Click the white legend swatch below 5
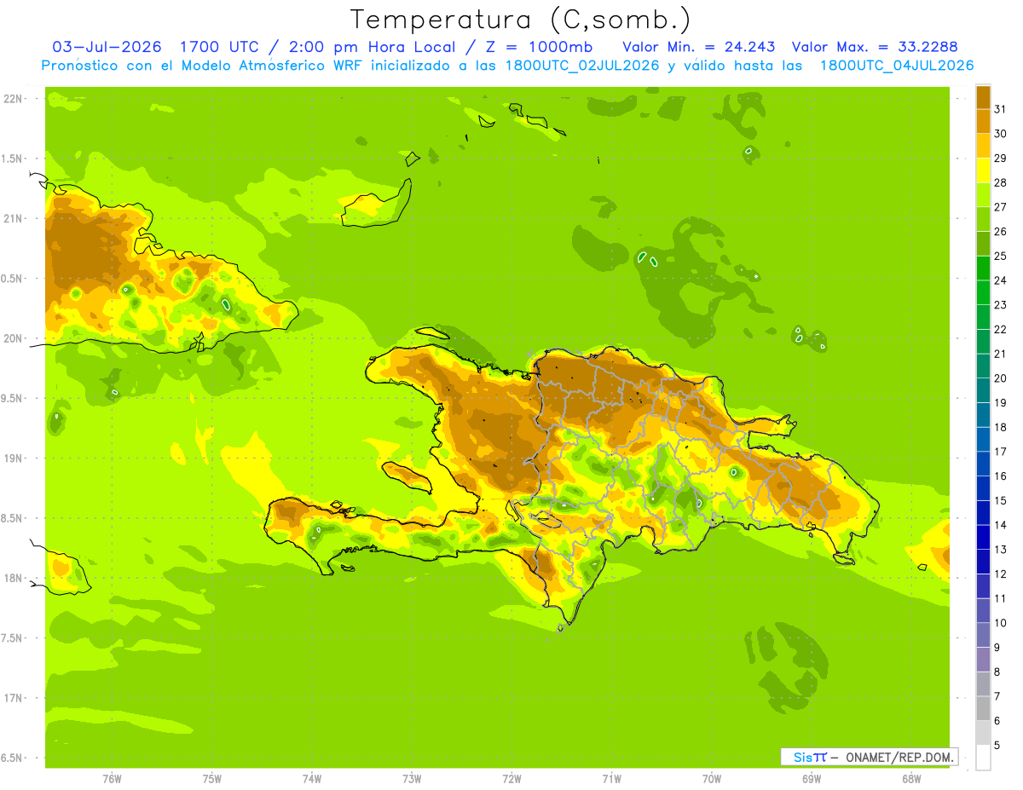The height and width of the screenshot is (790, 1023). tap(983, 758)
